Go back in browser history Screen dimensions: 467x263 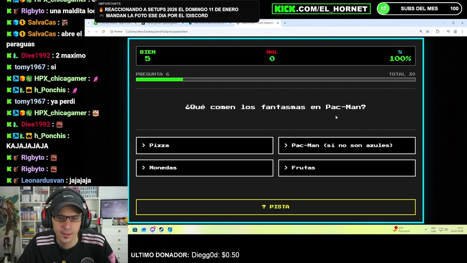(89, 31)
